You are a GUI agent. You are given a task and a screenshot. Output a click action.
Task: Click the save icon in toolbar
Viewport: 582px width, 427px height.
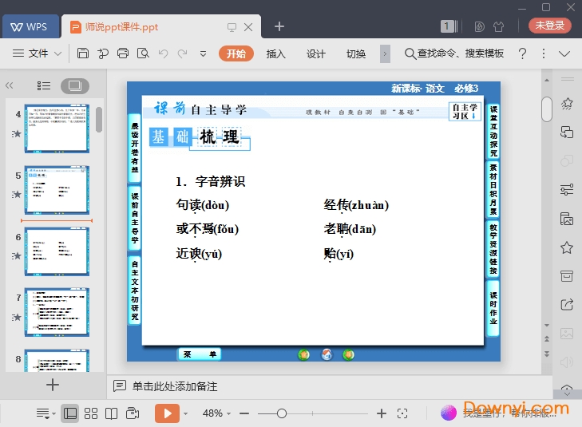(83, 53)
